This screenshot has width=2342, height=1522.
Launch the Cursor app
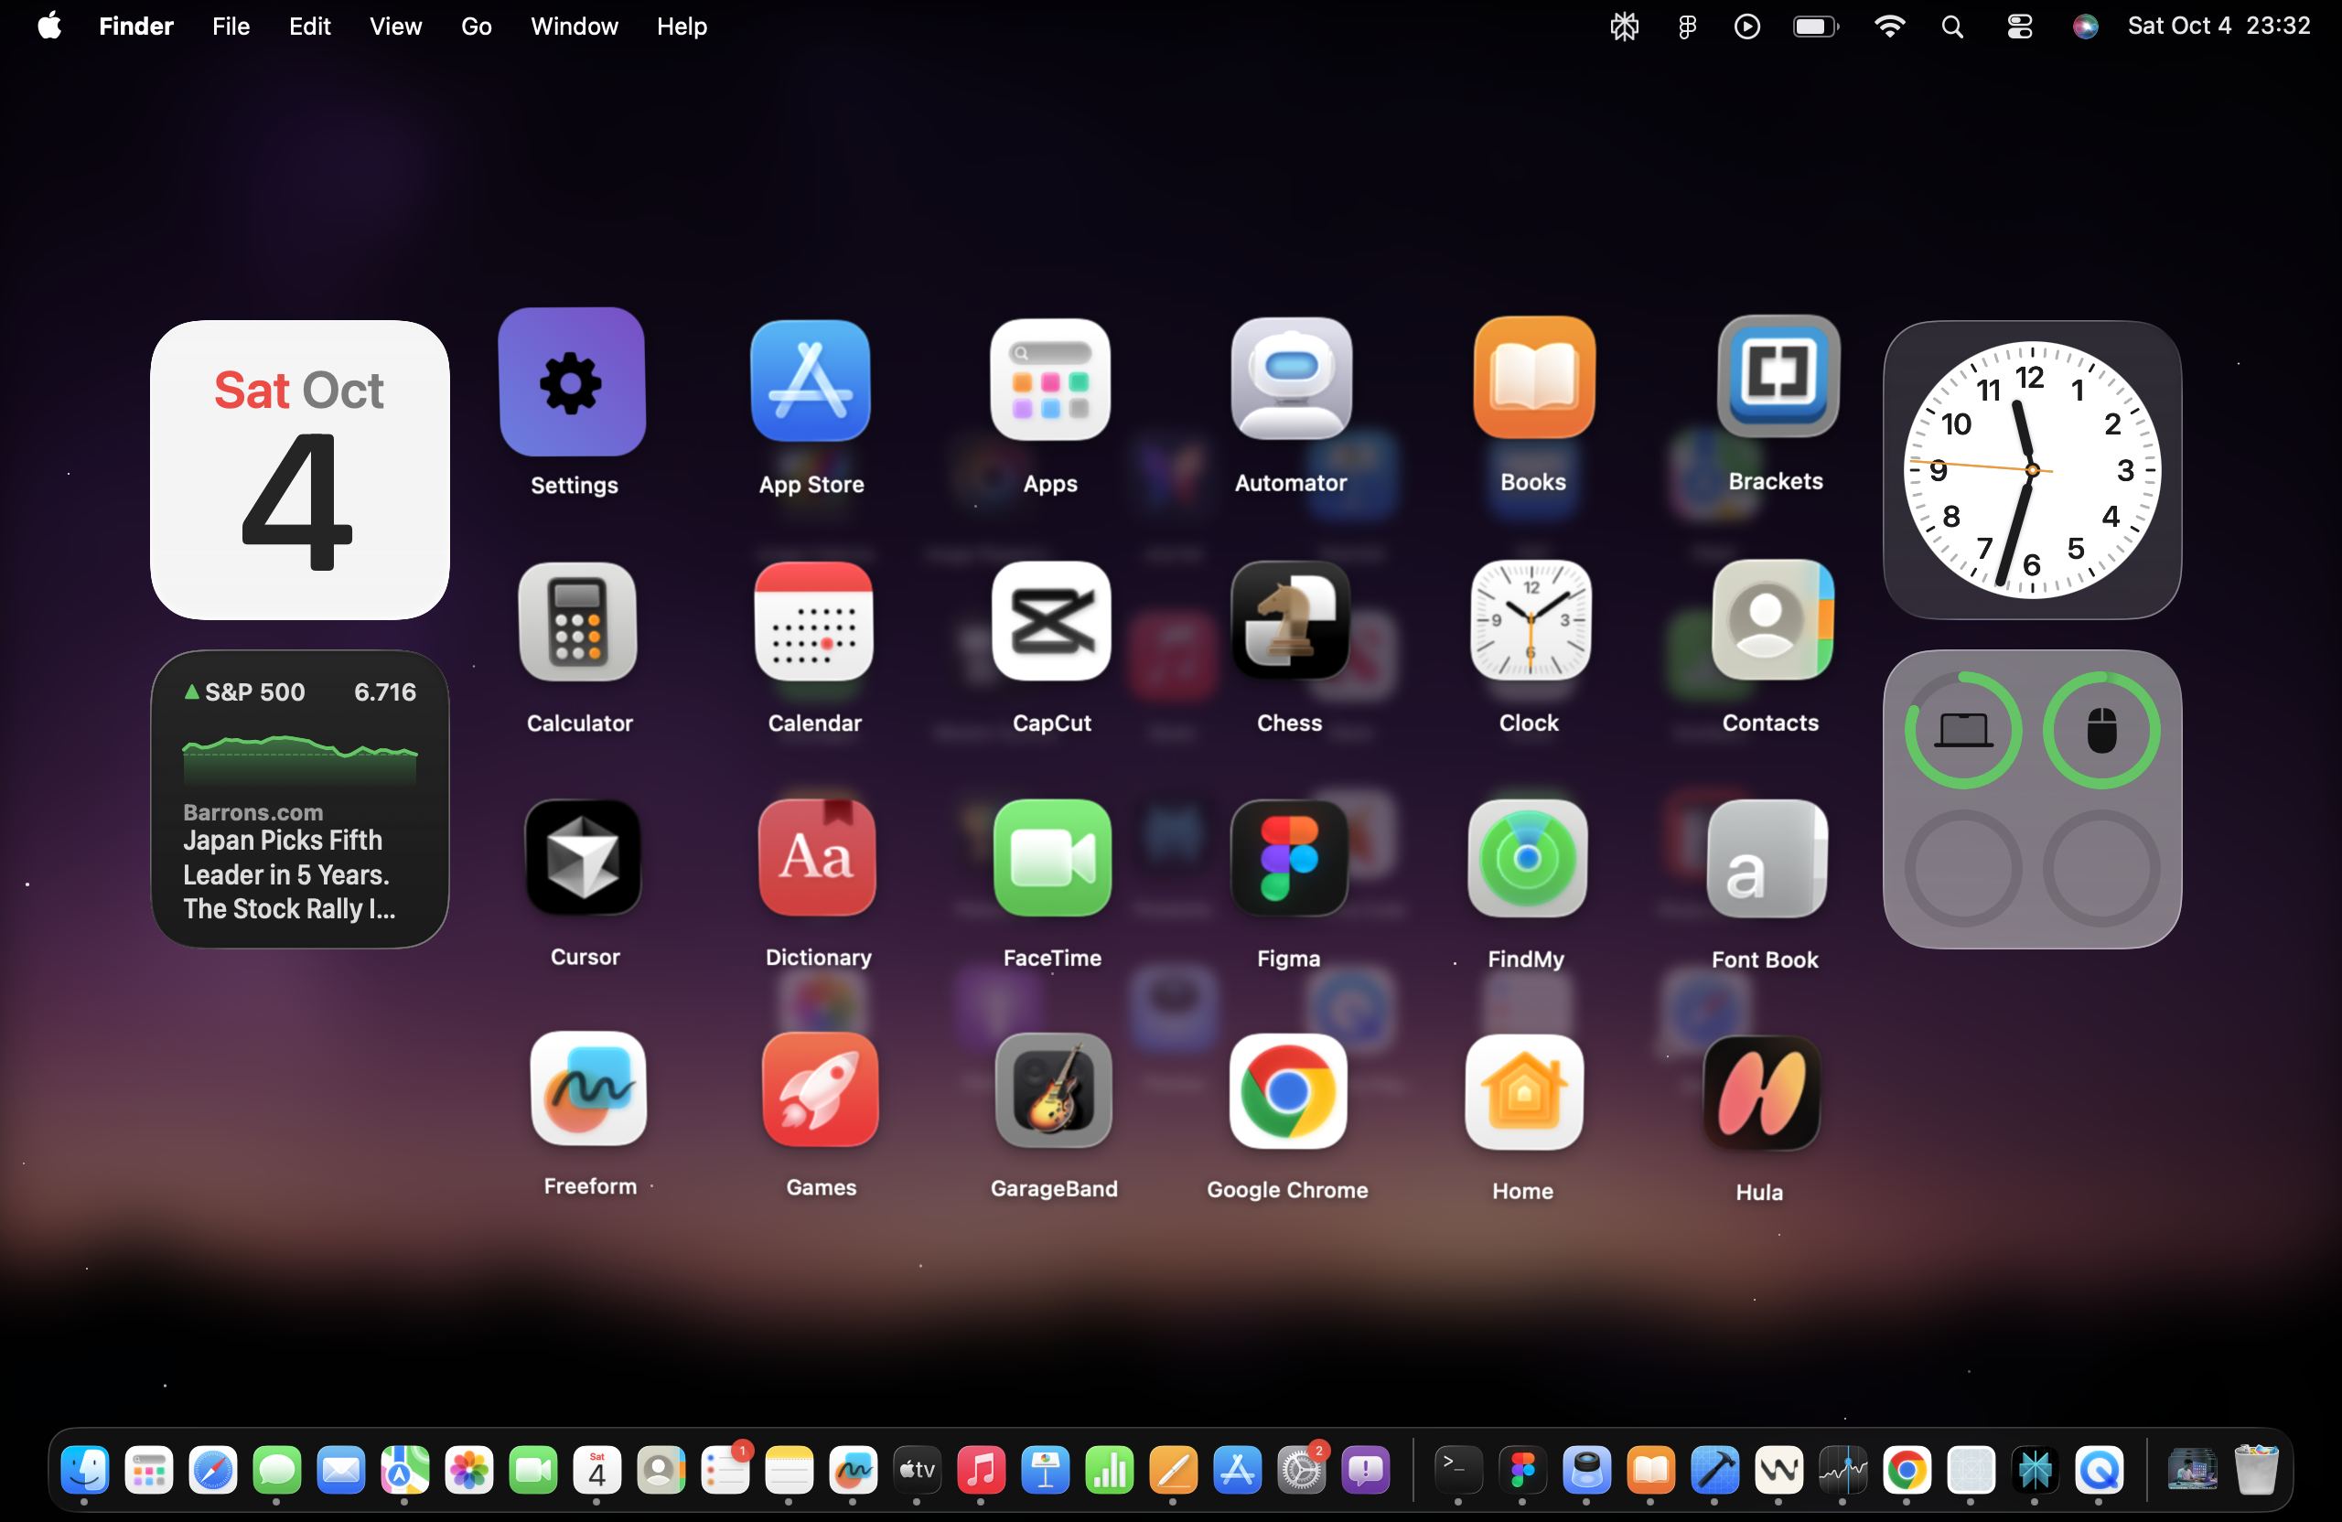tap(584, 858)
